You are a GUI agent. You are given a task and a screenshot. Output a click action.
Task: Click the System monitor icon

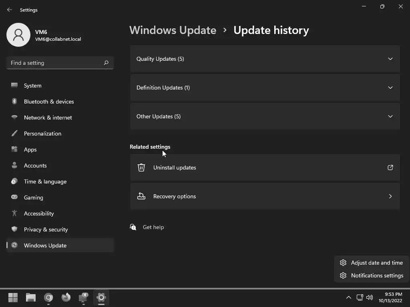[14, 86]
